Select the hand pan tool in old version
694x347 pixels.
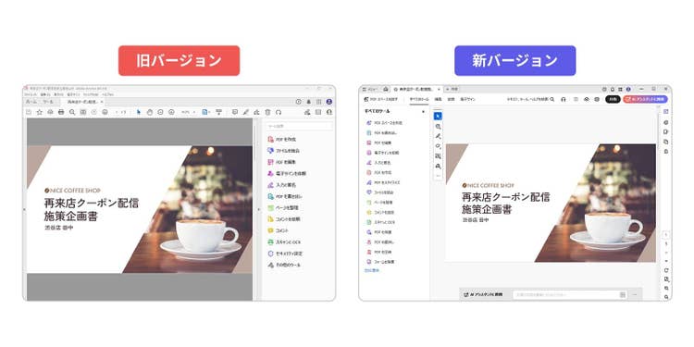pos(150,112)
